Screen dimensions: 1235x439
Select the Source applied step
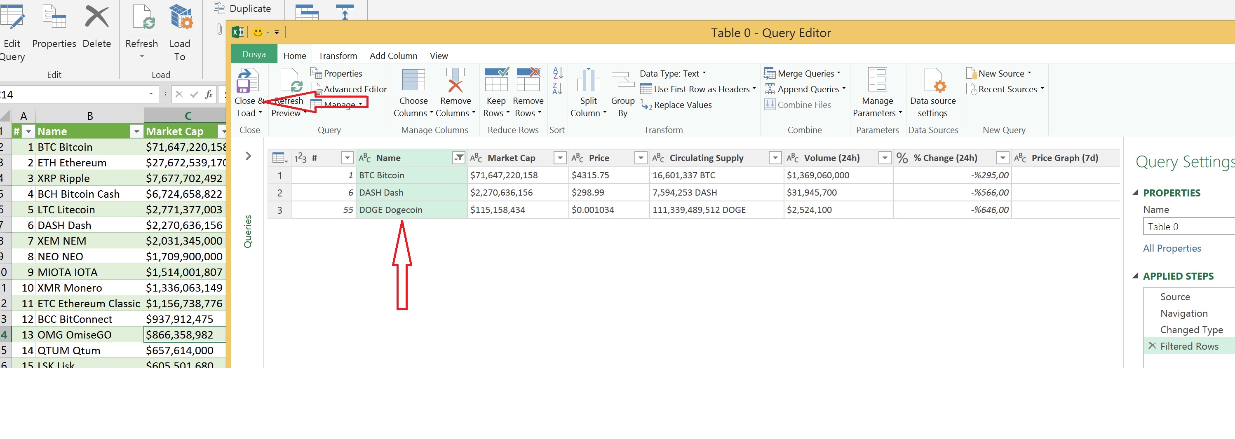tap(1189, 297)
